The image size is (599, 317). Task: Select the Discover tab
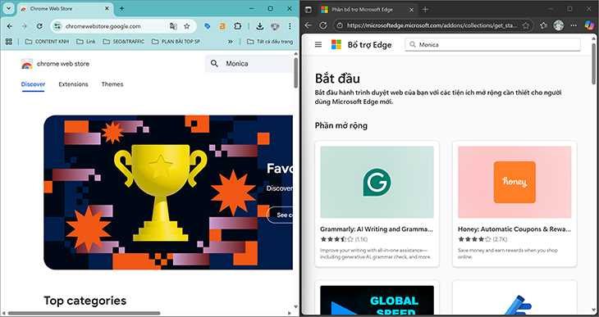[x=33, y=84]
